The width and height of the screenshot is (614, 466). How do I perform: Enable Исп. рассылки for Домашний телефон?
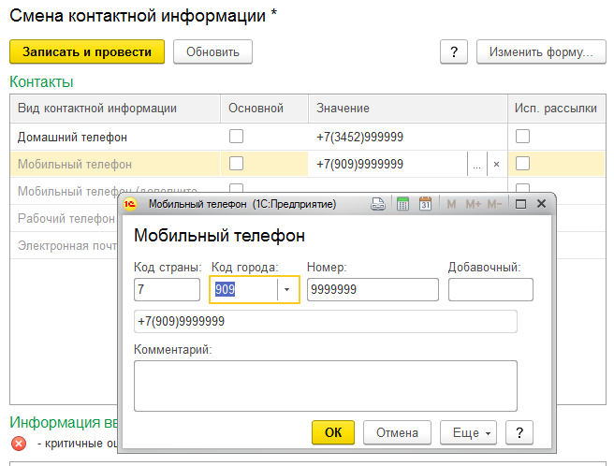click(x=522, y=137)
